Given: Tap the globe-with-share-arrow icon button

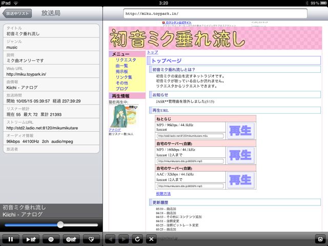Looking at the screenshot, I should 71,239.
